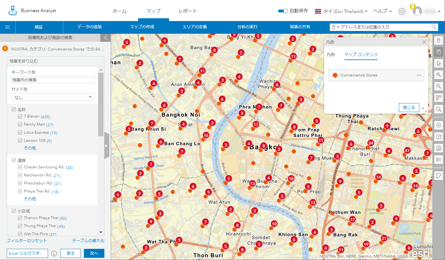Open the Esri Thailand country dropdown
The width and height of the screenshot is (445, 260).
[345, 11]
